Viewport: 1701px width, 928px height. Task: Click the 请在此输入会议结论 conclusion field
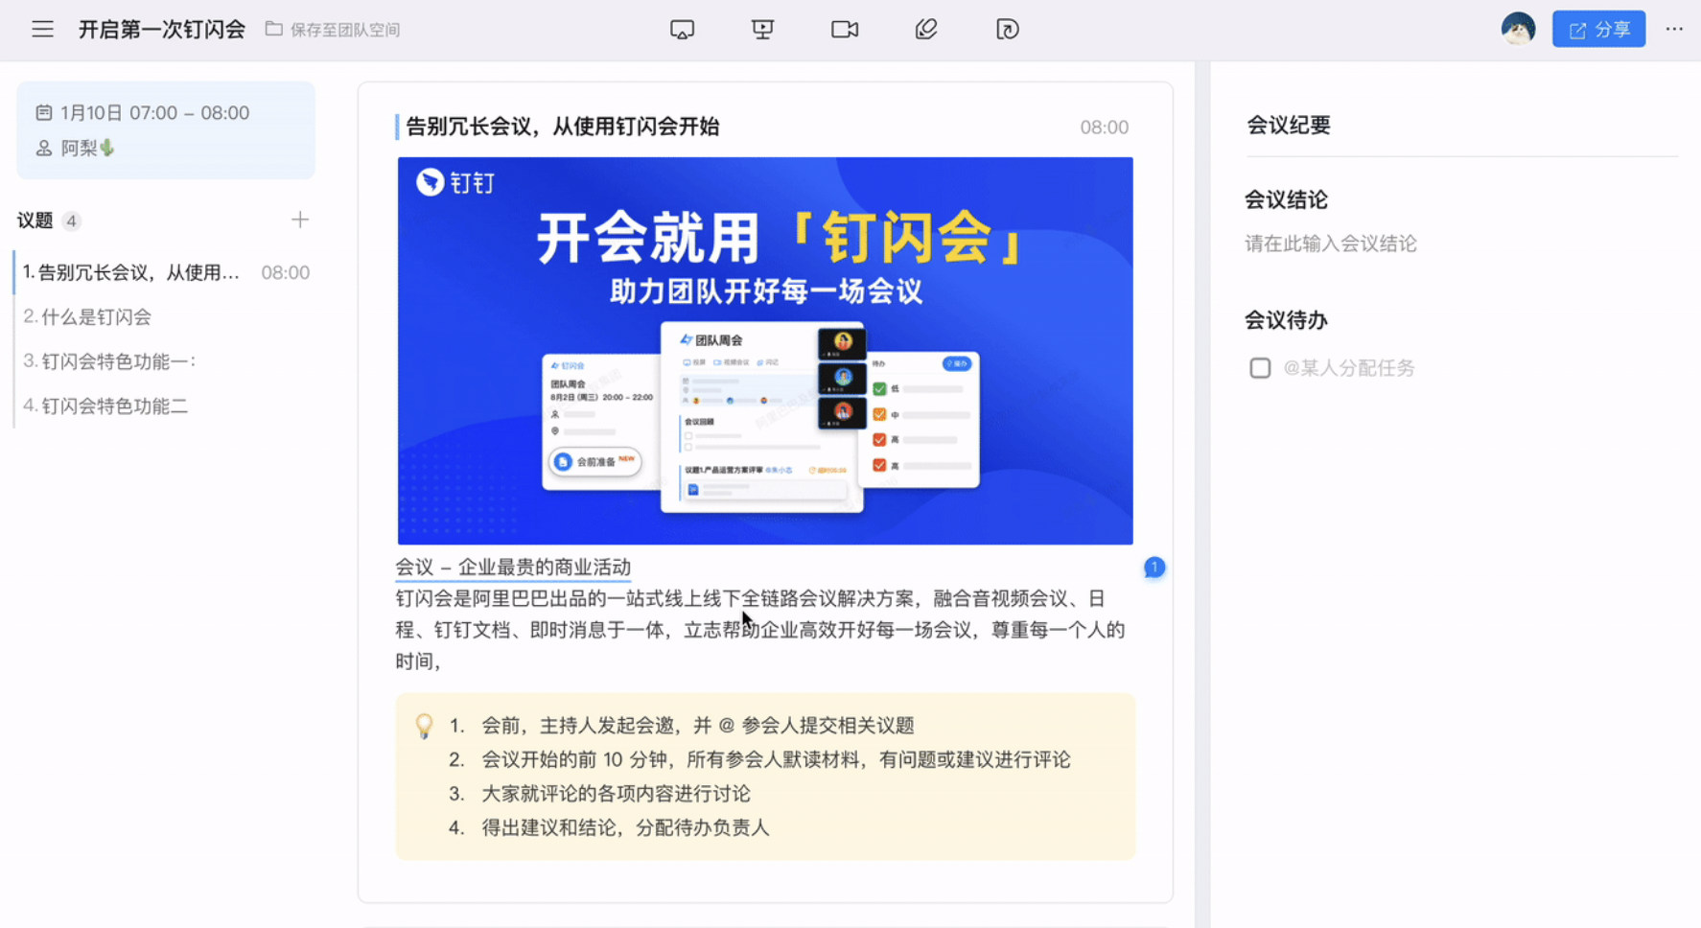tap(1331, 244)
